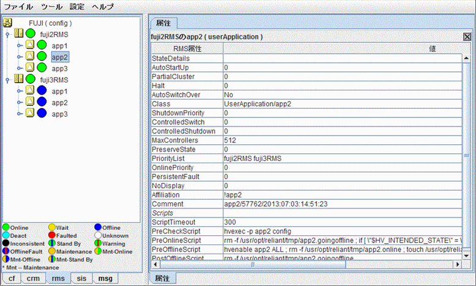The image size is (476, 286).
Task: Select the ScriptTimeout attribute row
Action: 307,222
